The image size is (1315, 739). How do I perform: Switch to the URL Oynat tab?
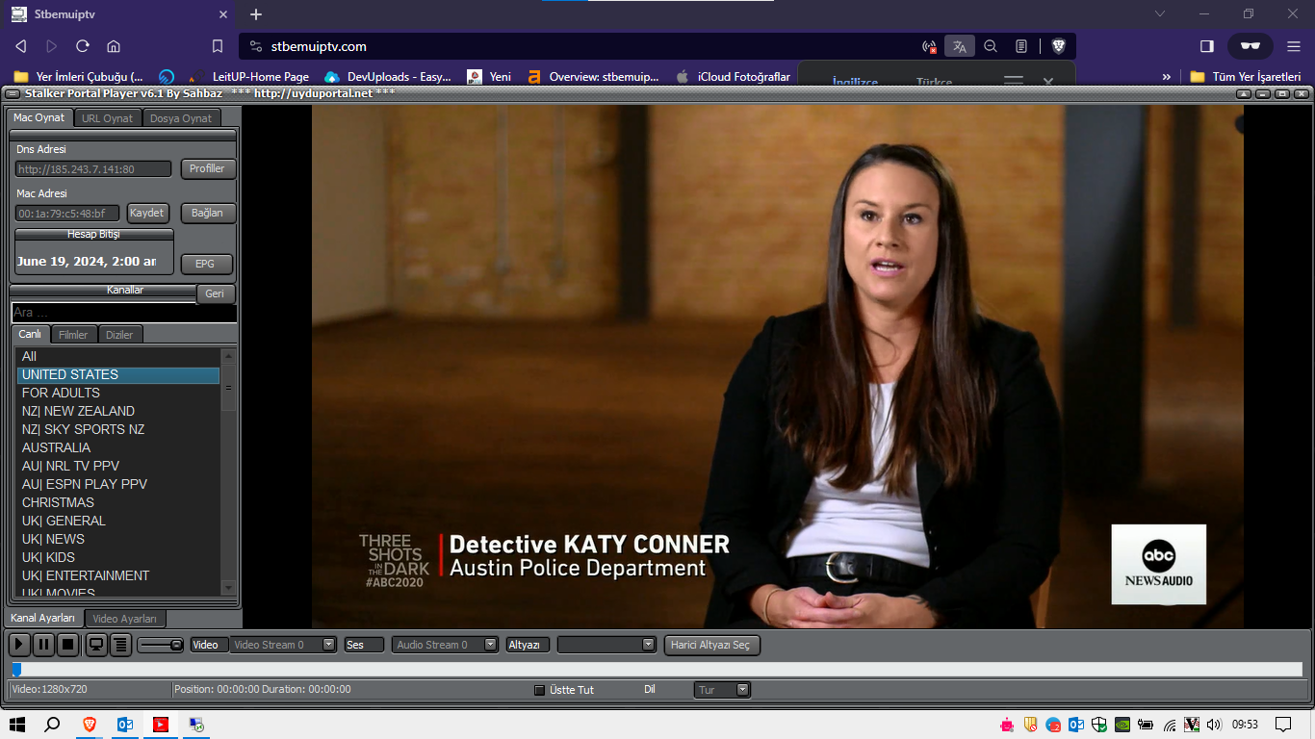click(108, 118)
